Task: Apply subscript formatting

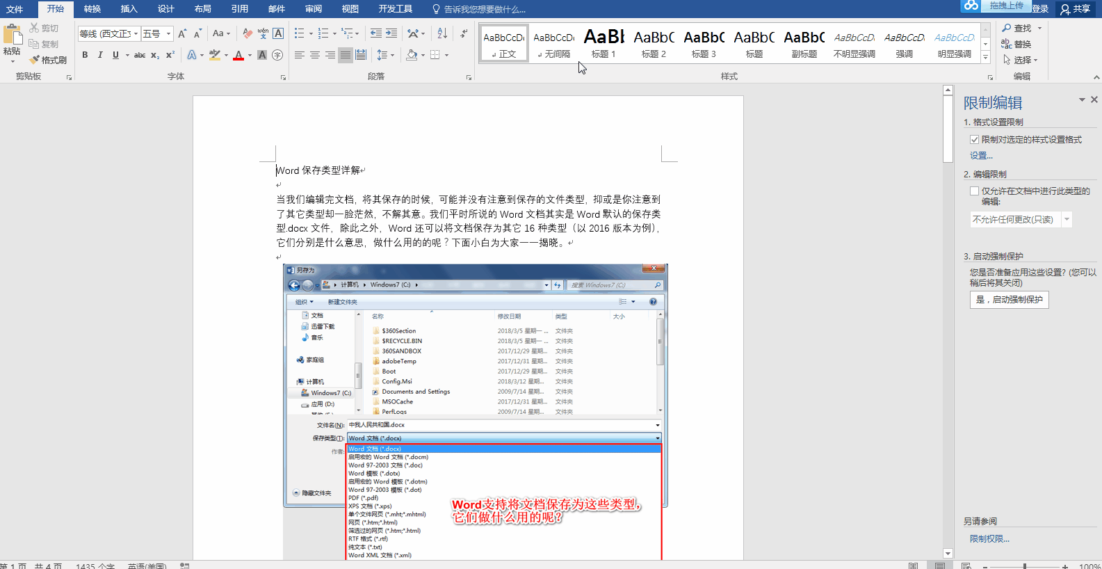Action: (155, 55)
